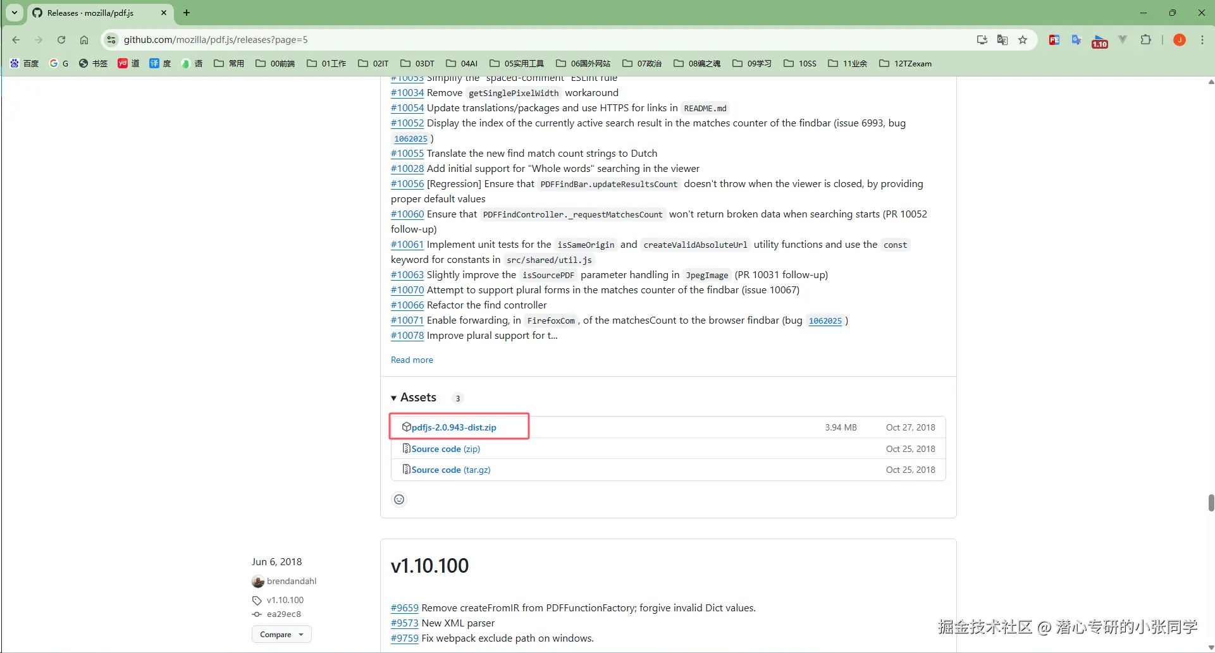Add a reaction with the smiley icon
1215x653 pixels.
coord(399,499)
